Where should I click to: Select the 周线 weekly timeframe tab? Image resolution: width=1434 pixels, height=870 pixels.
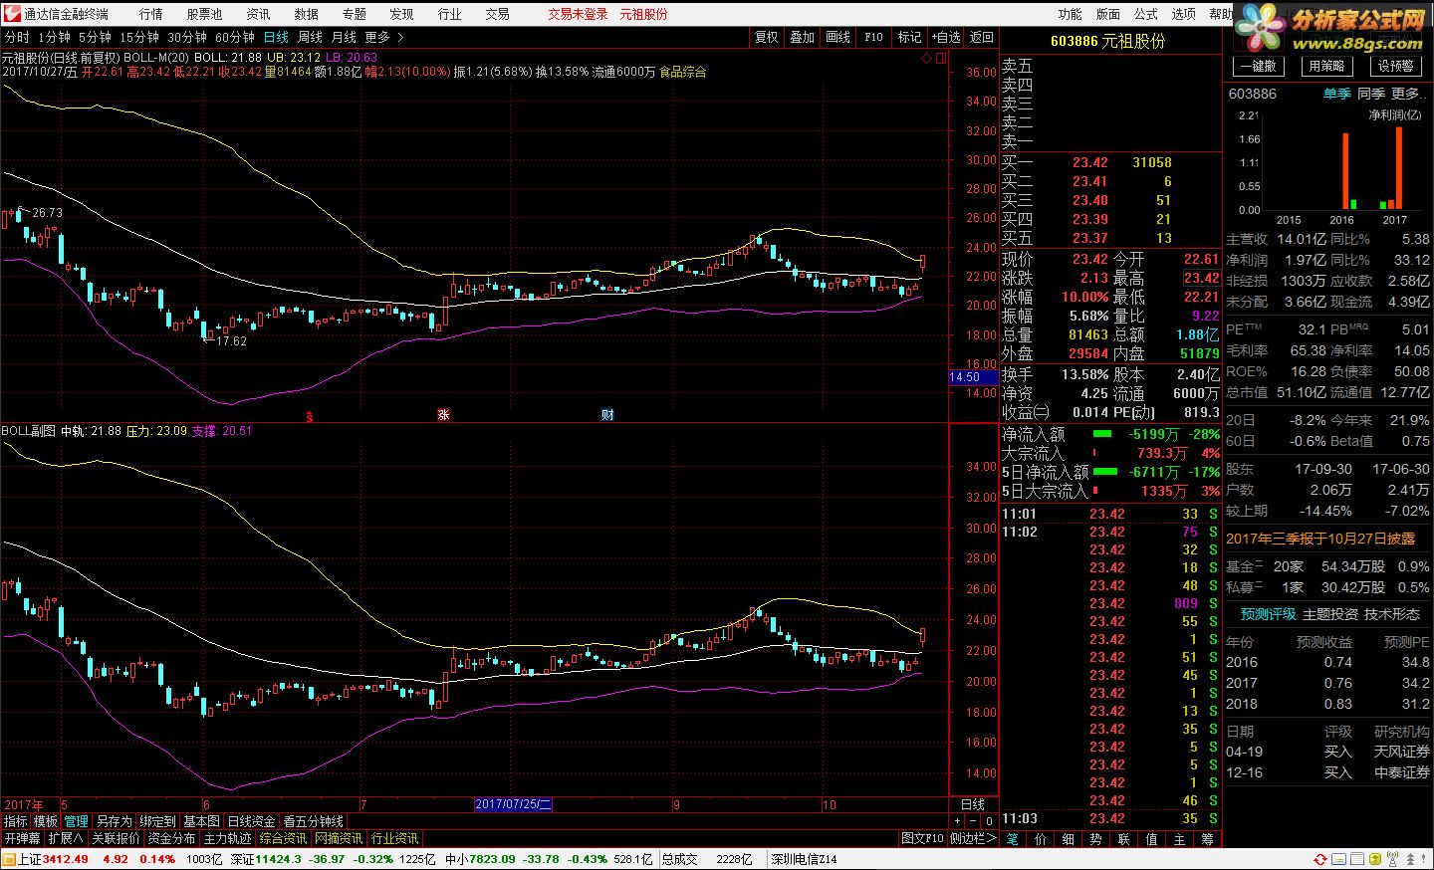(310, 37)
